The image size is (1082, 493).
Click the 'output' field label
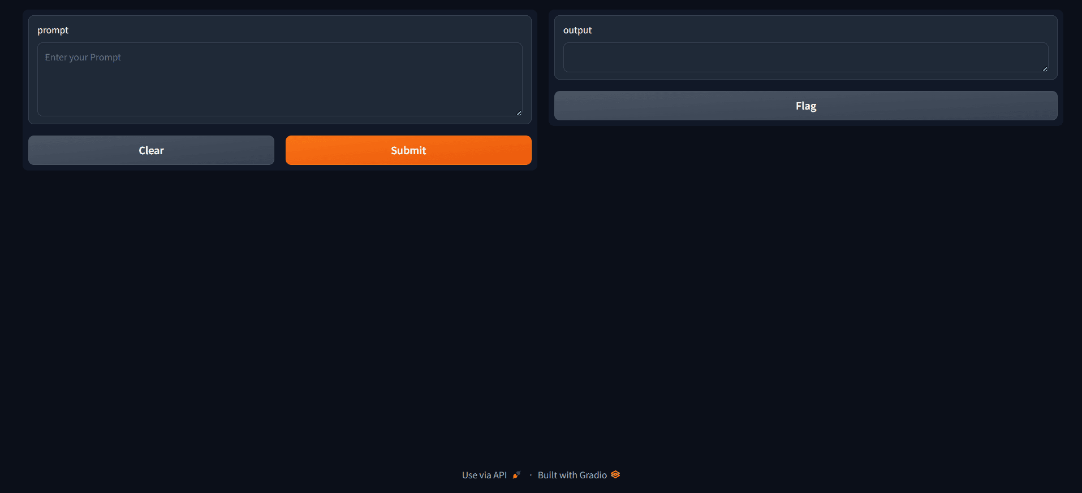coord(577,30)
